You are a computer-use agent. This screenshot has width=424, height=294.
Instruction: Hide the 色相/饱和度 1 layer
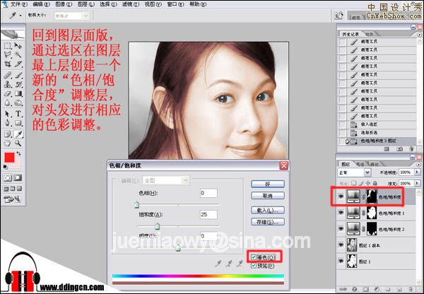(341, 213)
